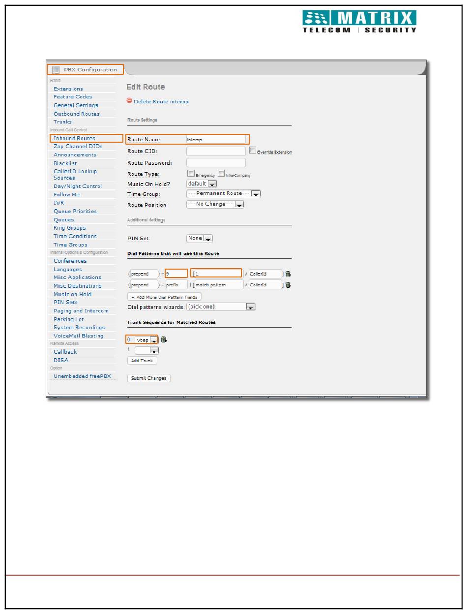Select Outbound Routes in the sidebar
Viewport: 467px width, 614px height.
point(77,114)
